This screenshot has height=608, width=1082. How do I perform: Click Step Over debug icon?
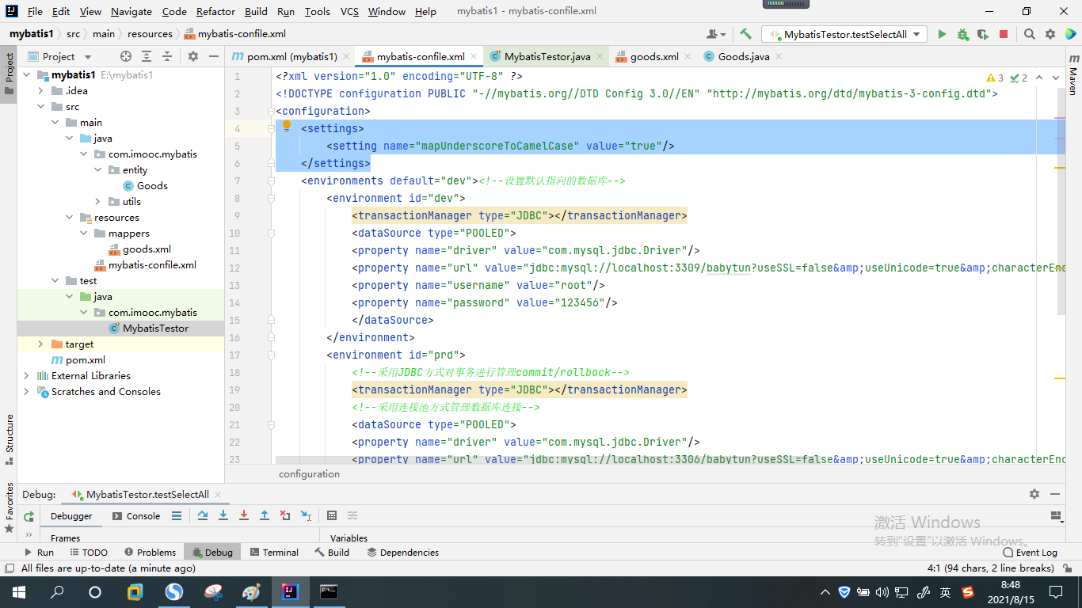pos(203,515)
